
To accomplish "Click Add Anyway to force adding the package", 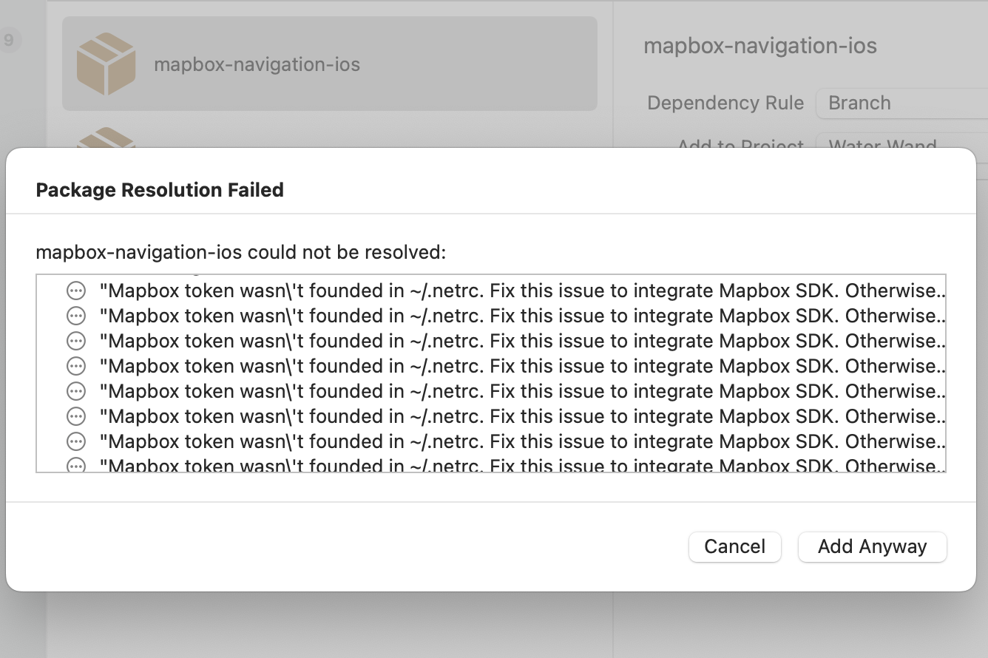I will point(872,546).
